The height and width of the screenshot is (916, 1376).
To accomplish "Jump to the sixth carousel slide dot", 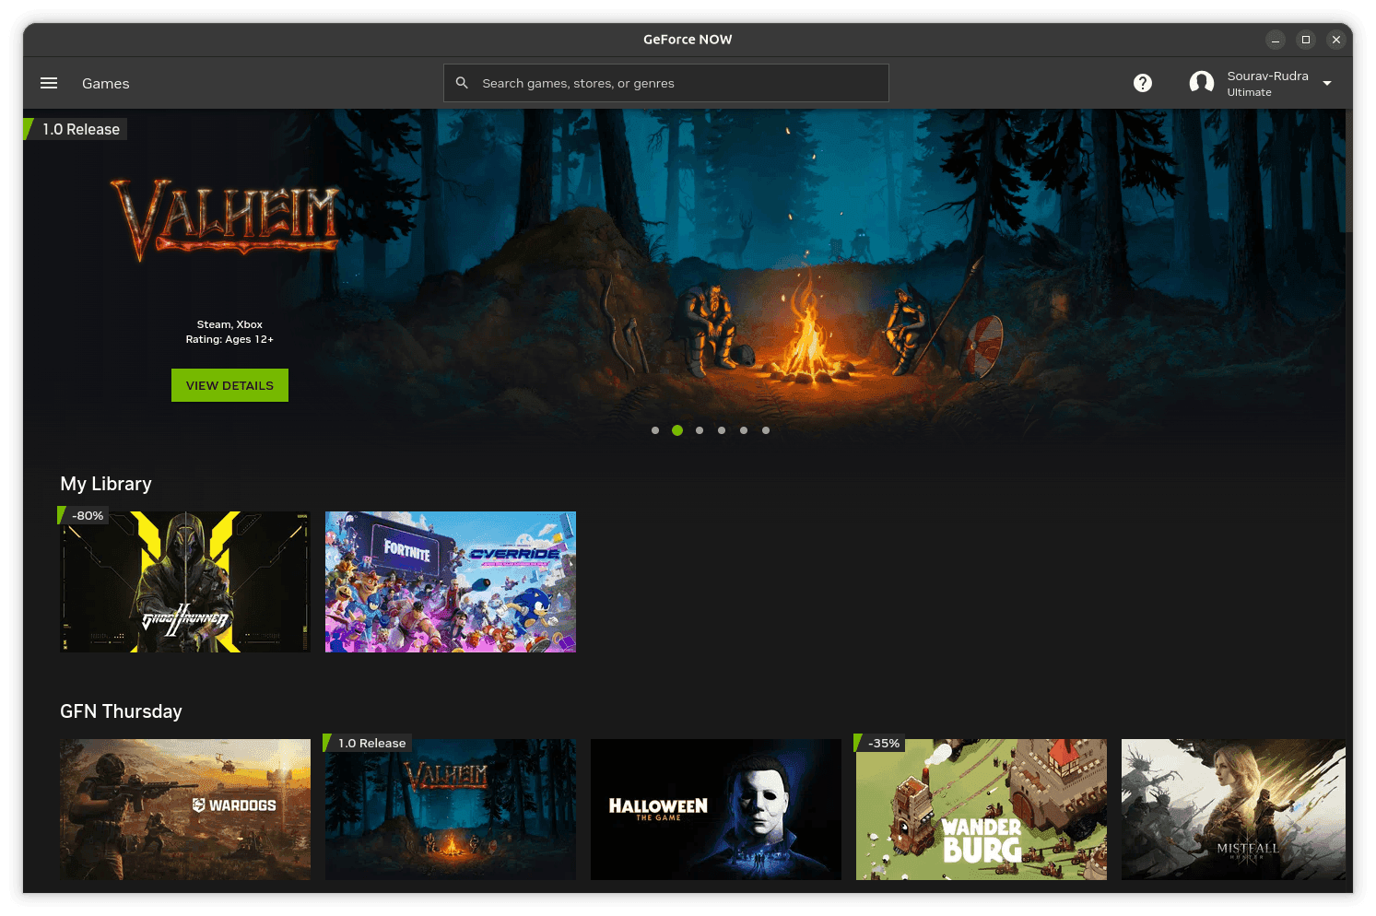I will tap(766, 430).
